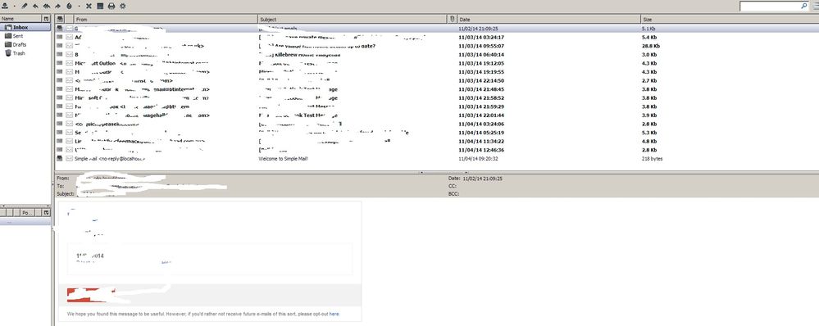
Task: Select the message dated 11/04/14 11:34:22
Action: point(437,141)
